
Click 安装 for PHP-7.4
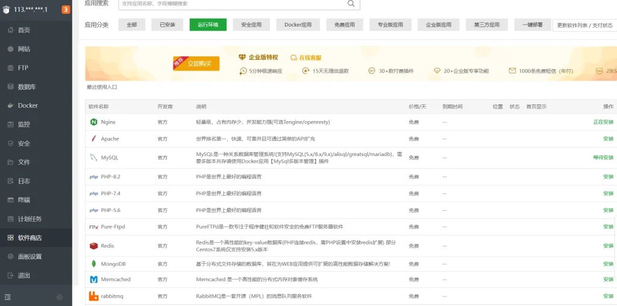pyautogui.click(x=609, y=193)
